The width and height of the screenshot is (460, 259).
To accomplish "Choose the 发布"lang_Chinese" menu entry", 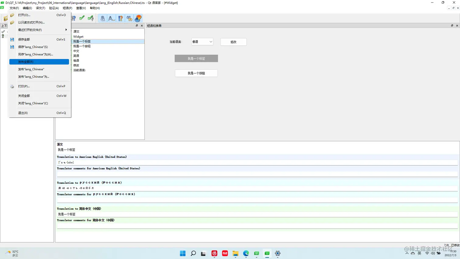I will (x=39, y=69).
